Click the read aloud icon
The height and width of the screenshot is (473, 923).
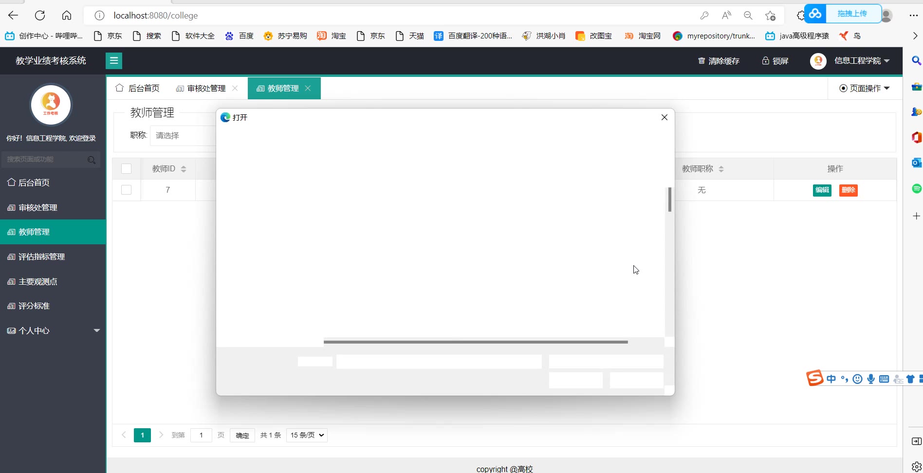click(726, 16)
